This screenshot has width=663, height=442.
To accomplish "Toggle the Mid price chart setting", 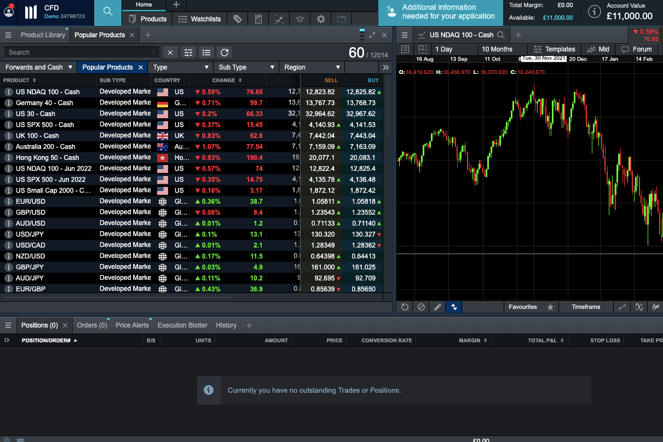I will pos(597,49).
